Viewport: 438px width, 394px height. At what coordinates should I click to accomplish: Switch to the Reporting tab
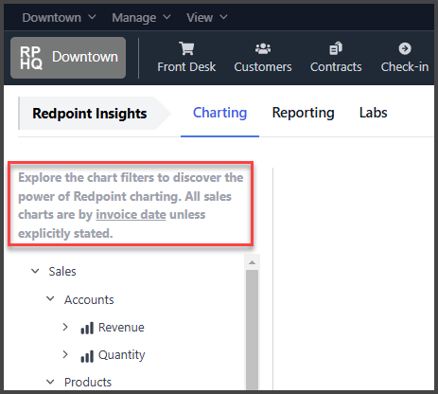[x=303, y=113]
